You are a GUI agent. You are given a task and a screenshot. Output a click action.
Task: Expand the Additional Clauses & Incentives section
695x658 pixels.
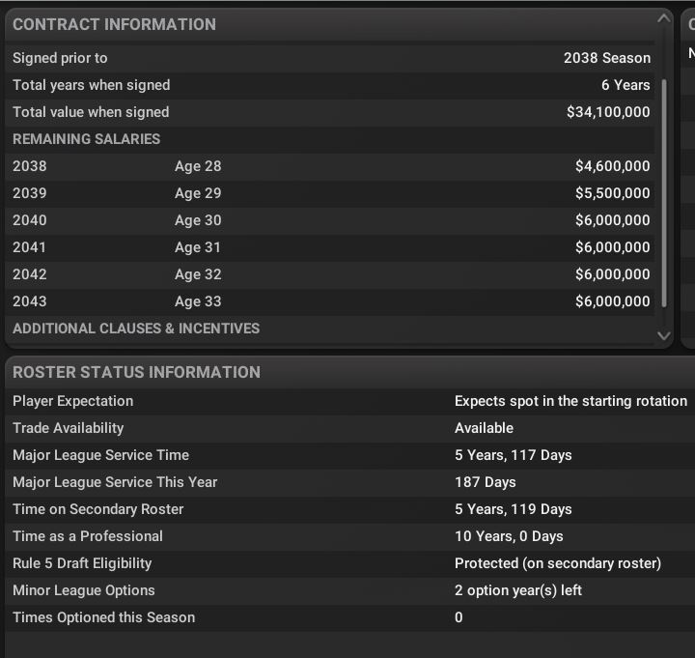pyautogui.click(x=136, y=329)
